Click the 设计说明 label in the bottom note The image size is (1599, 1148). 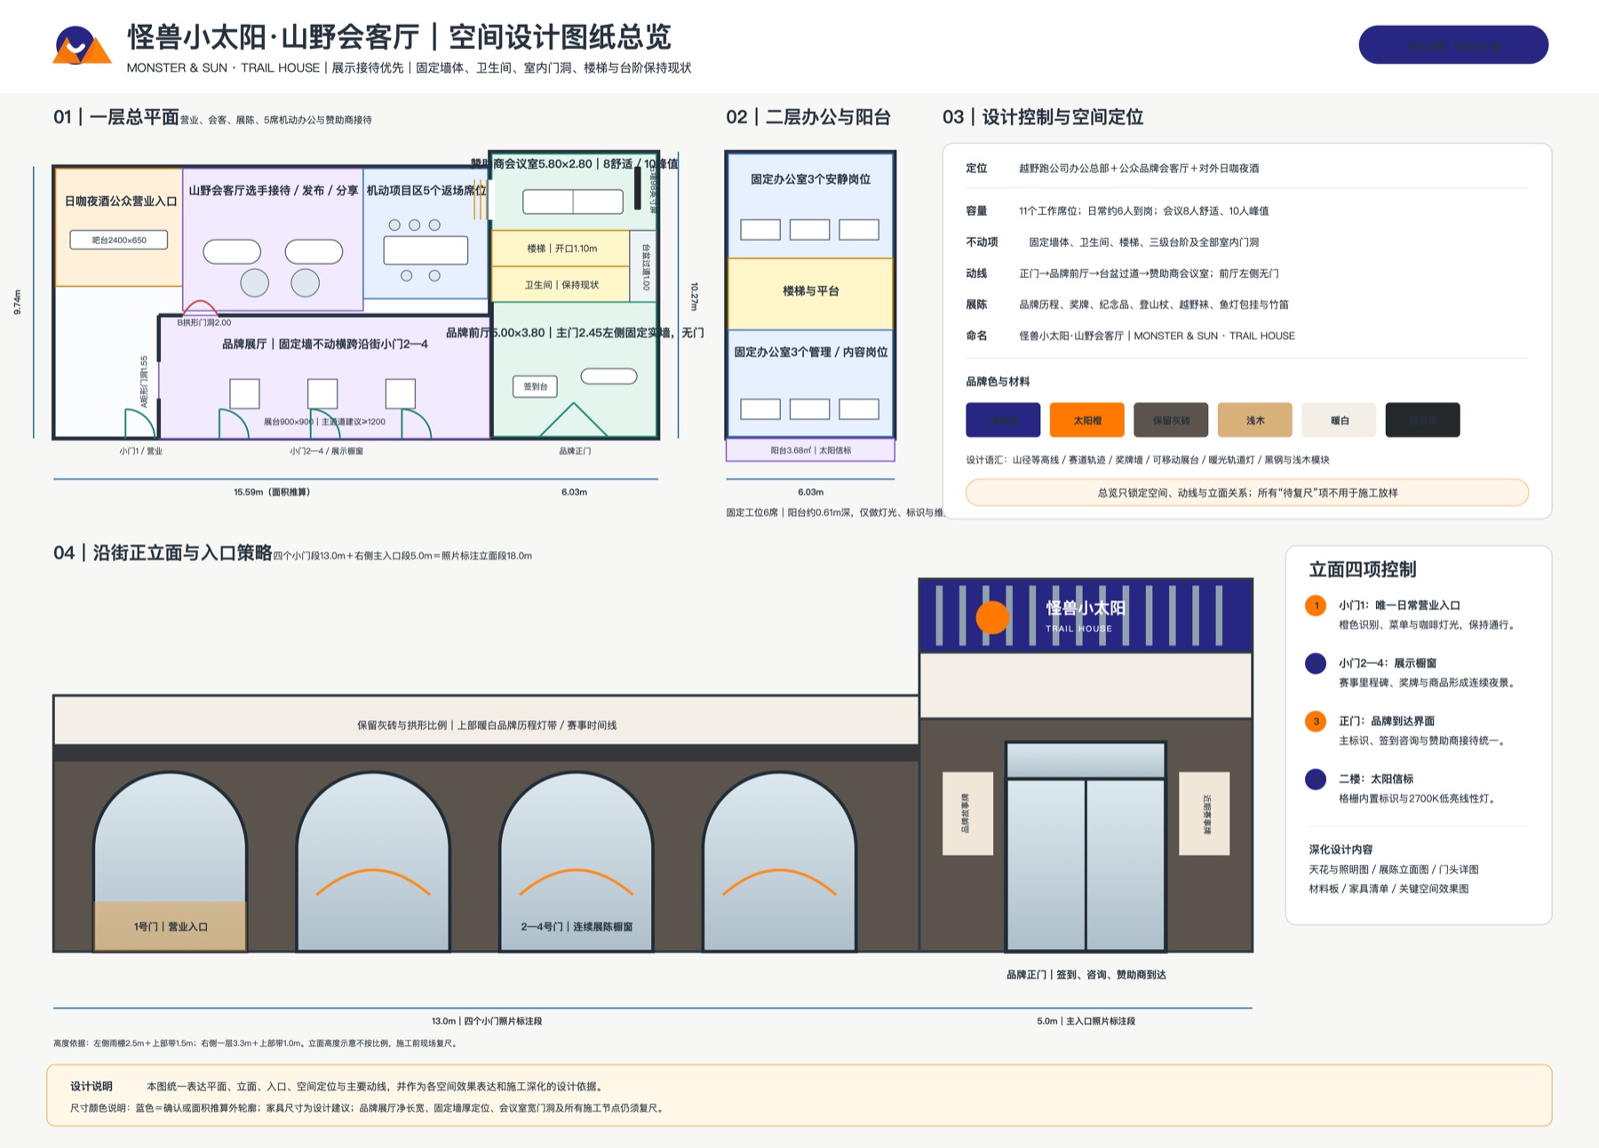(x=91, y=1087)
